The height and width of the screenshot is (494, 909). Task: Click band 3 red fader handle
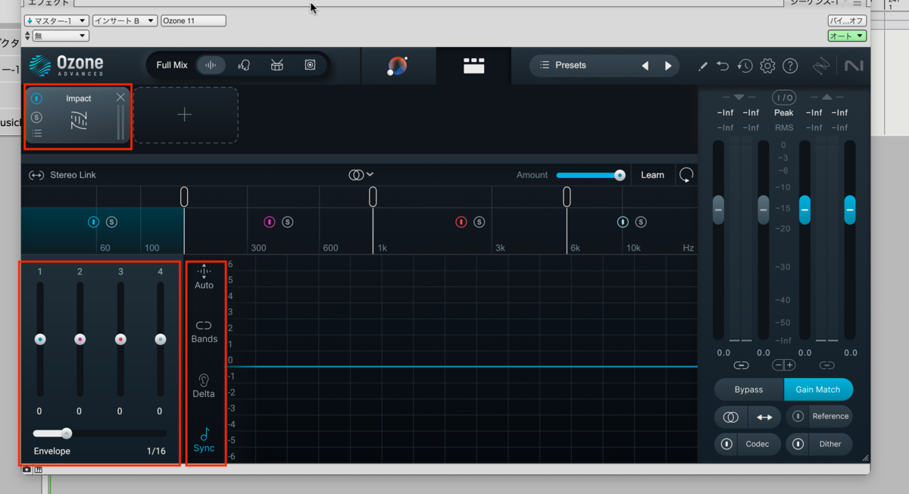[120, 339]
